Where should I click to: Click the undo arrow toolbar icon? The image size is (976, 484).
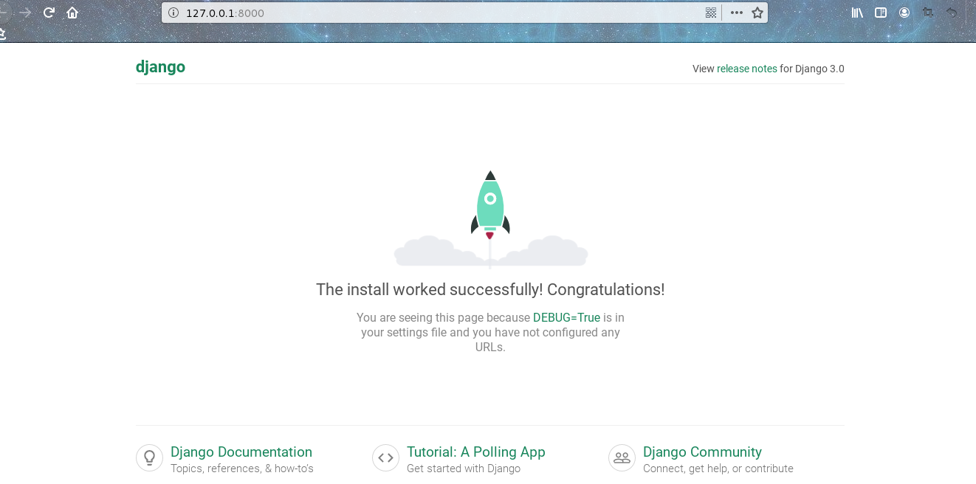point(952,13)
